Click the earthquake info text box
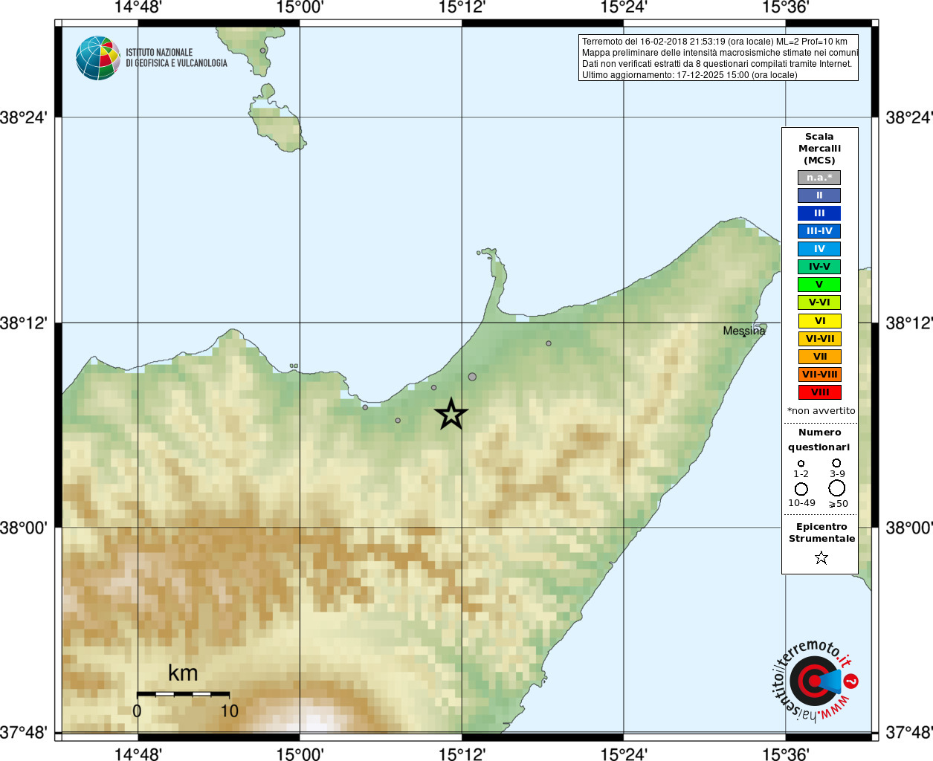 point(718,58)
